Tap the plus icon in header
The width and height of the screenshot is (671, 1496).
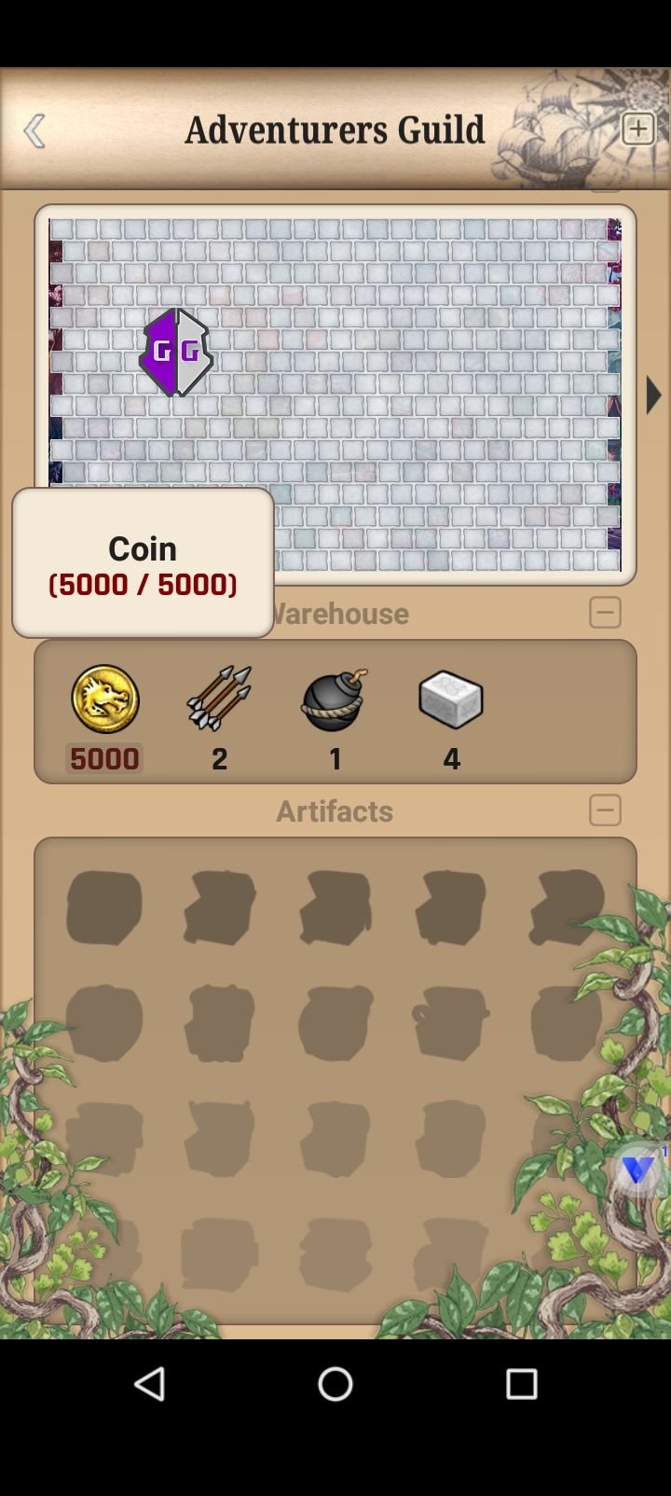(x=638, y=129)
